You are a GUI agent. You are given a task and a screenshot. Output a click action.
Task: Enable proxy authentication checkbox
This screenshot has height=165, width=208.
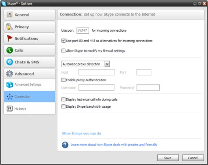pyautogui.click(x=63, y=80)
